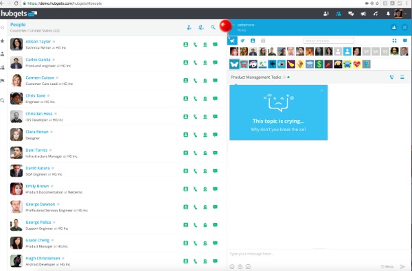This screenshot has width=412, height=271.
Task: Open chat with Allison Taylor
Action: pos(215,45)
